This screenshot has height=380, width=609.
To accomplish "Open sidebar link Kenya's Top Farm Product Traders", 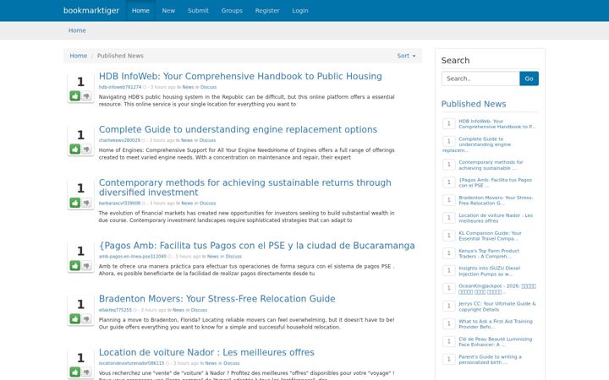I will 489,253.
